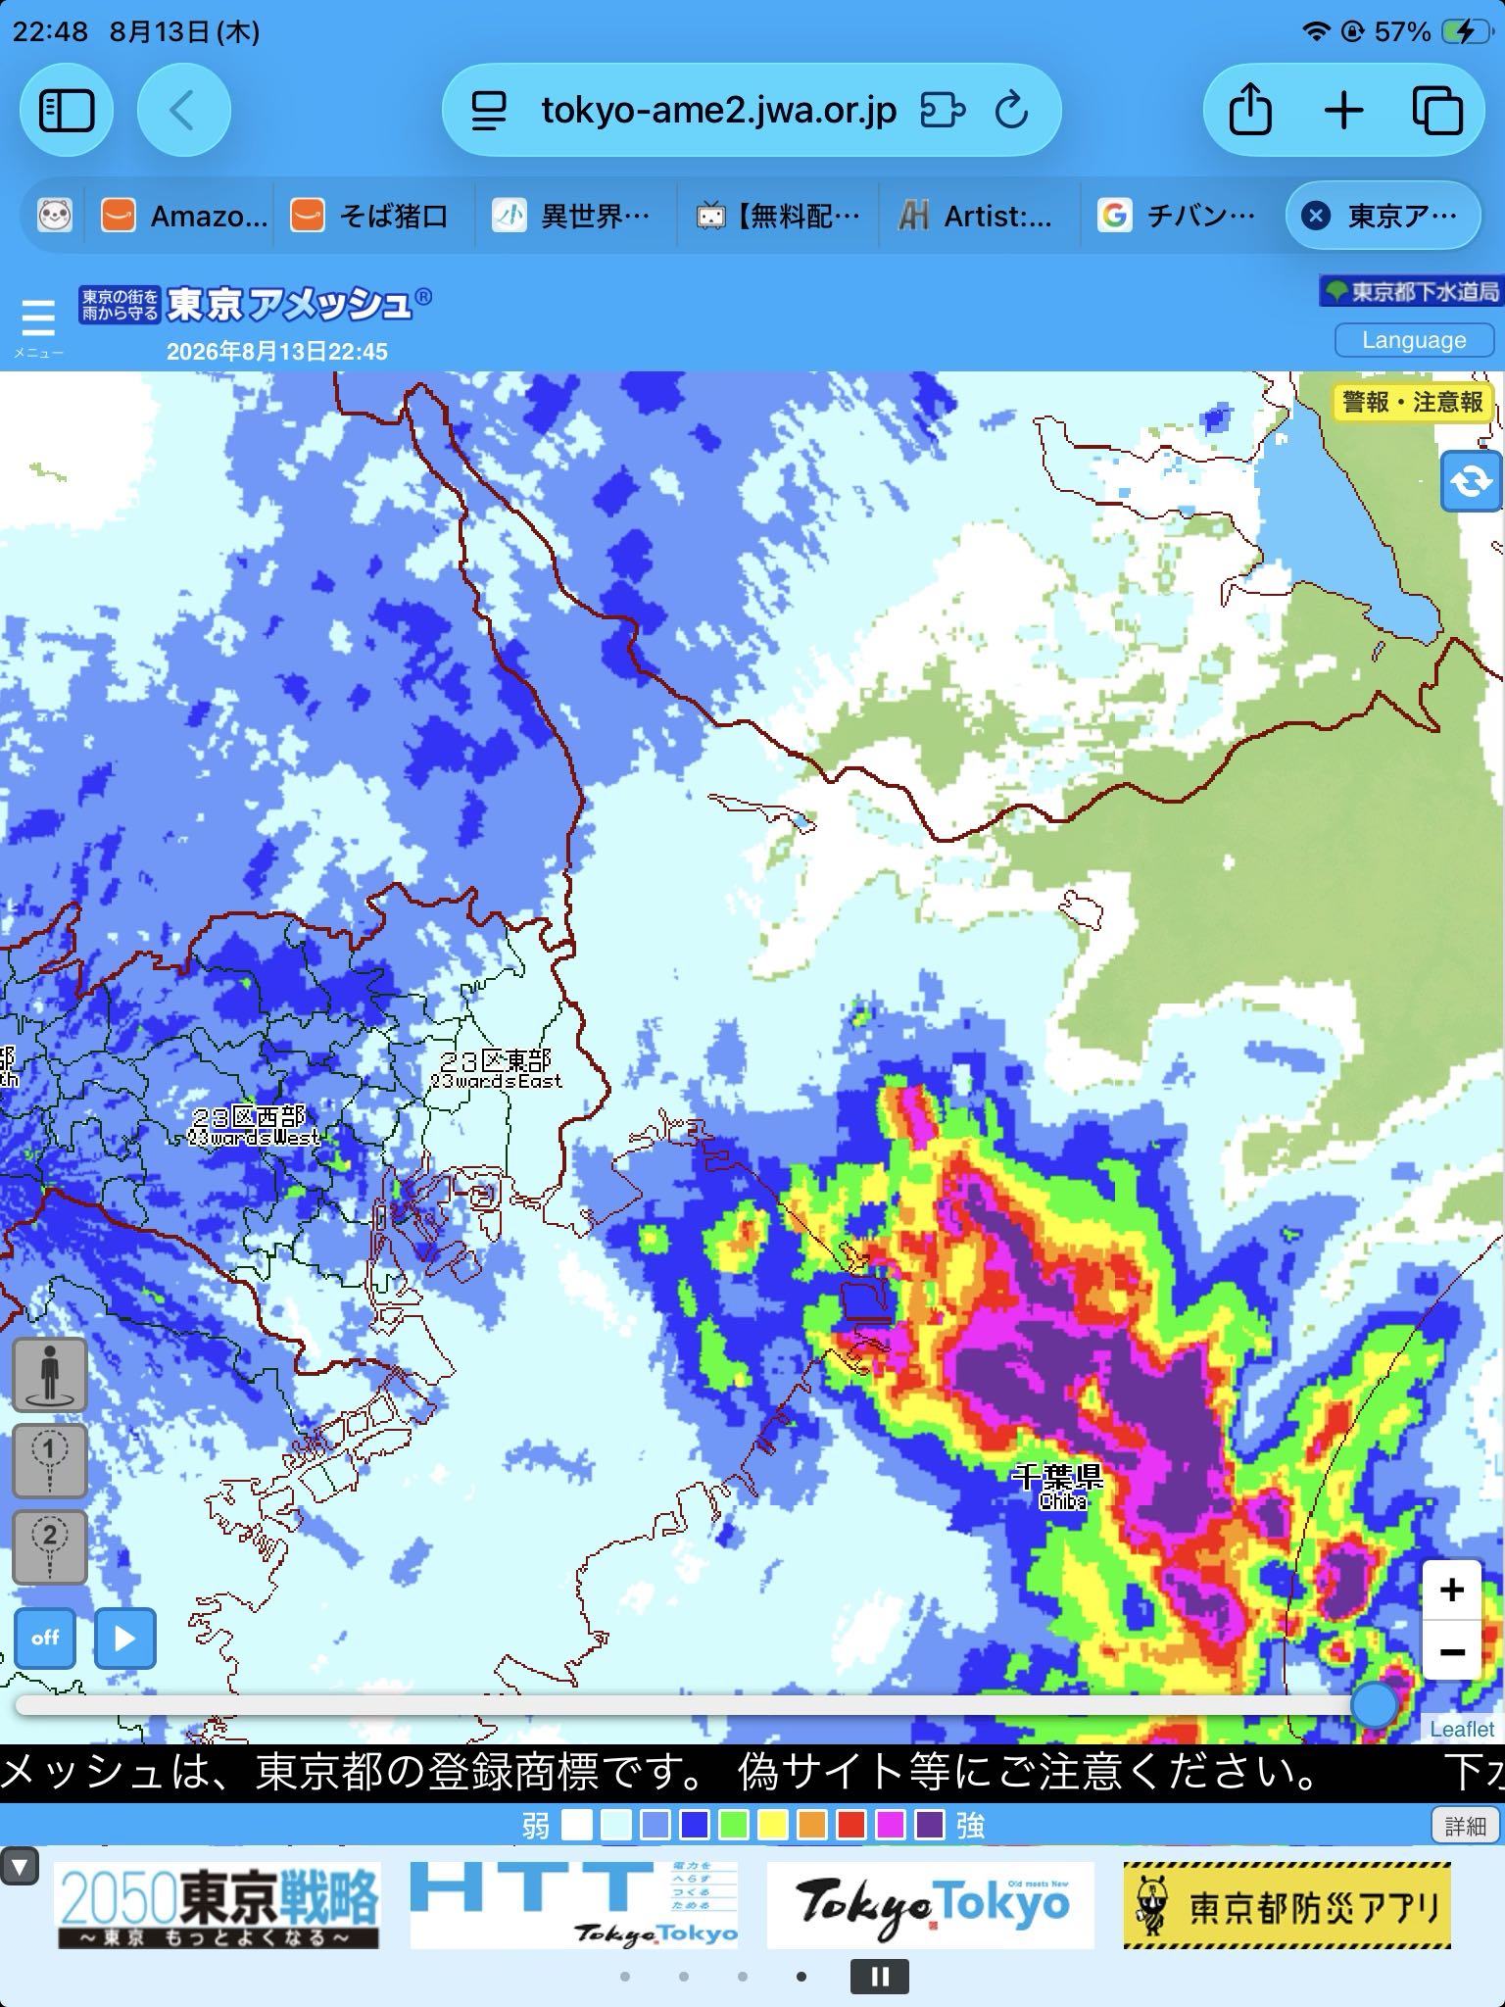
Task: Tap the Wi-Fi status icon
Action: [1316, 32]
